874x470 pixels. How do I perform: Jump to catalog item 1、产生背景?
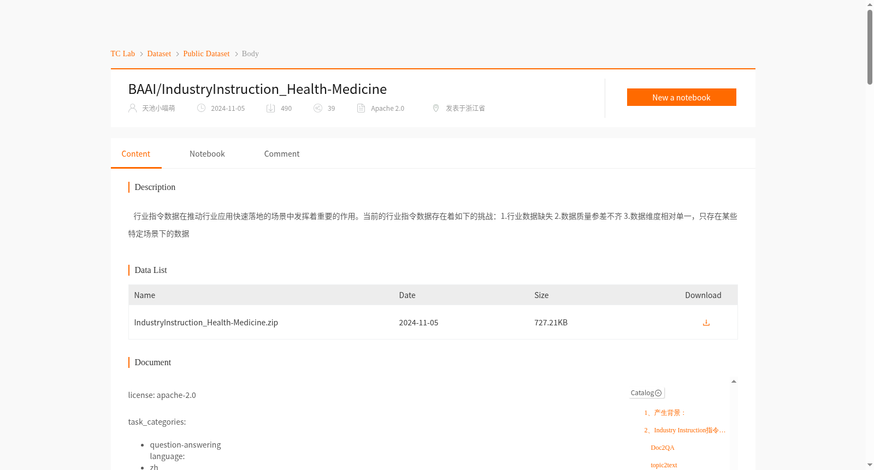click(x=665, y=413)
